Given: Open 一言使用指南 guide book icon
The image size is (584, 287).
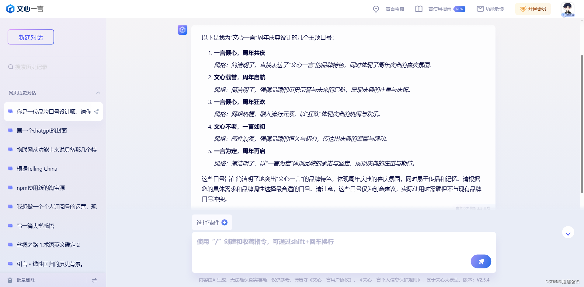Looking at the screenshot, I should (419, 9).
